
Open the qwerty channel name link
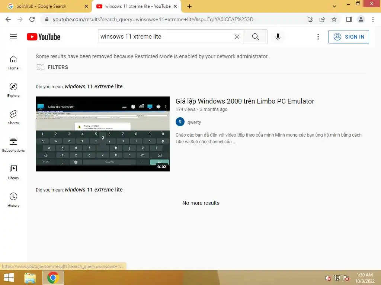point(194,122)
